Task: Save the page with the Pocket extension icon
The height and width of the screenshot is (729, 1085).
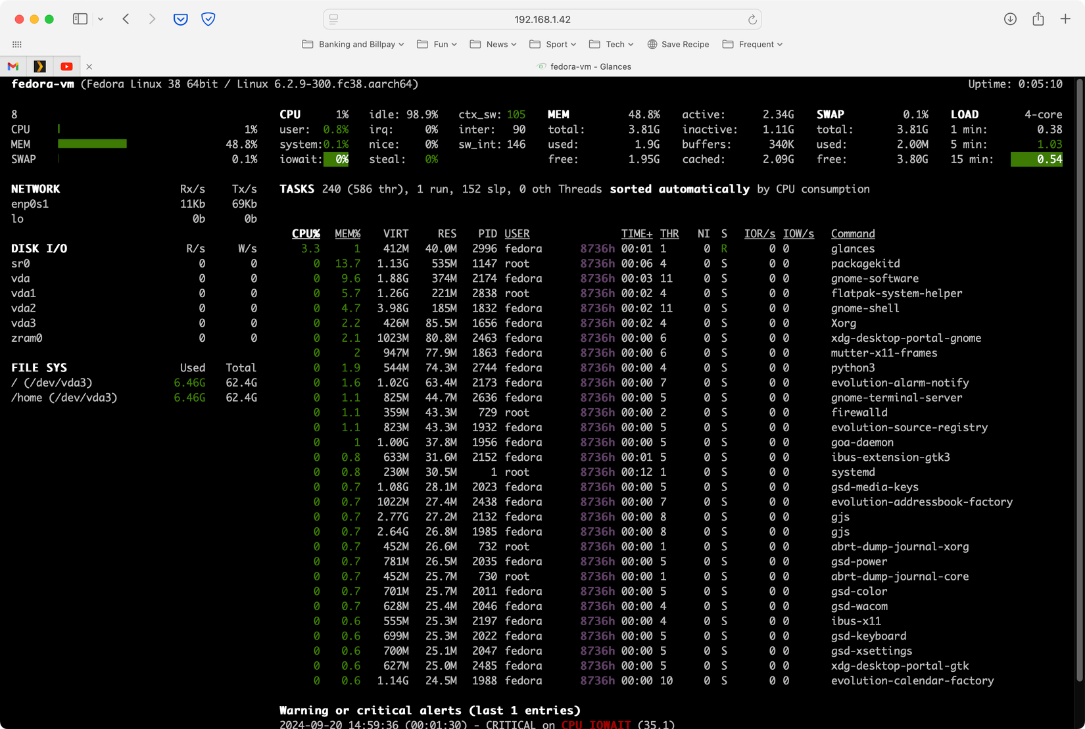Action: point(180,19)
